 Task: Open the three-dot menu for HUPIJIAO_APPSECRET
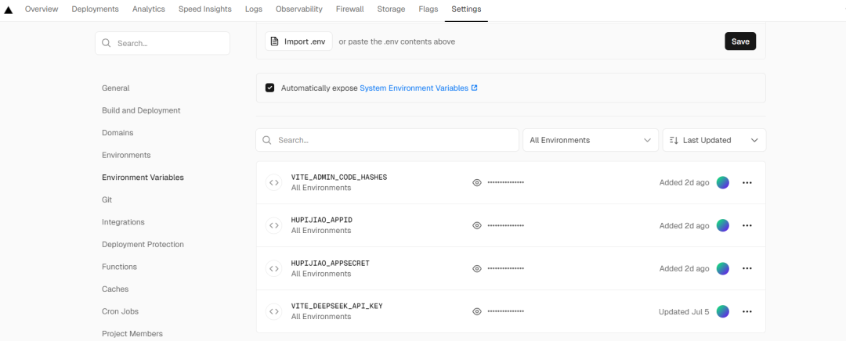[747, 268]
